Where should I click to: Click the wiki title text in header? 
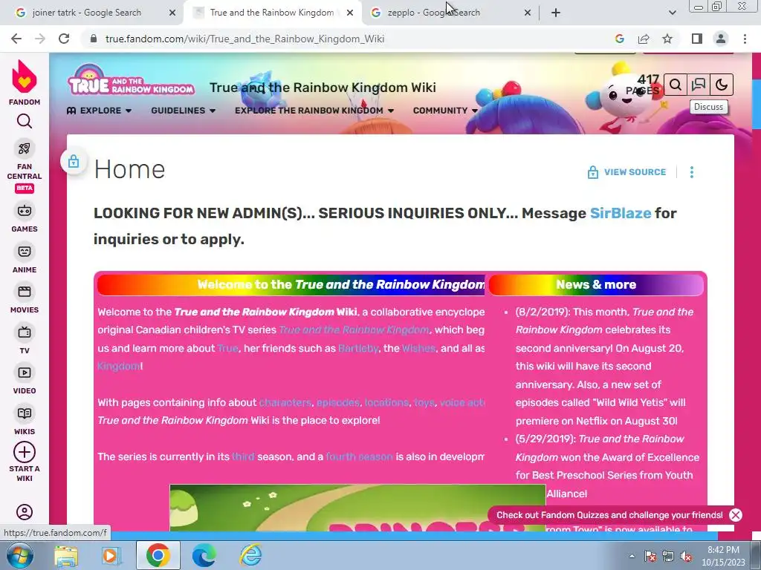(x=323, y=88)
